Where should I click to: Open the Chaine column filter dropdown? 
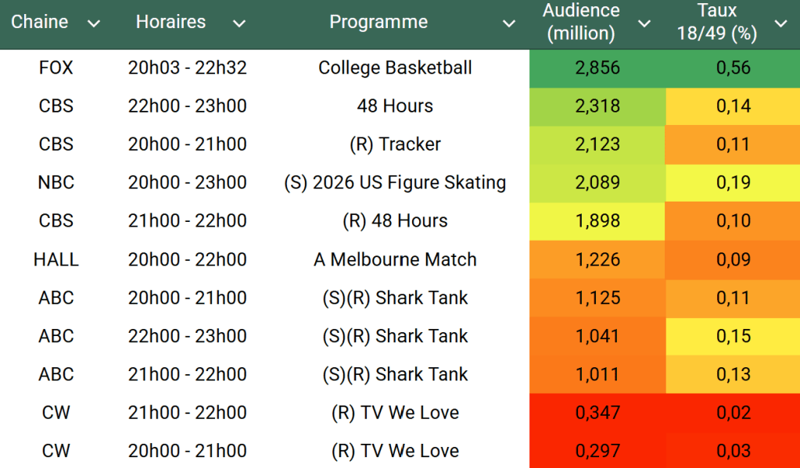pyautogui.click(x=94, y=23)
